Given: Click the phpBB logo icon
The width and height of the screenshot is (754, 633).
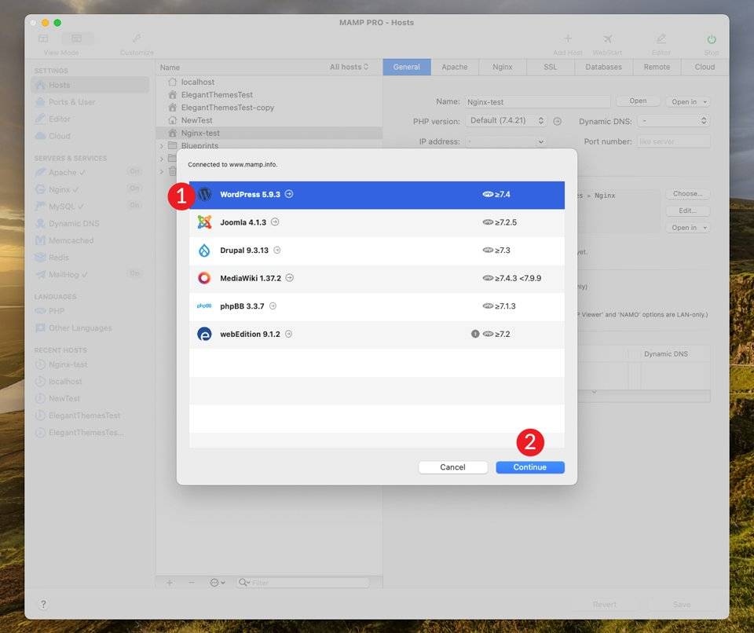Looking at the screenshot, I should point(204,306).
